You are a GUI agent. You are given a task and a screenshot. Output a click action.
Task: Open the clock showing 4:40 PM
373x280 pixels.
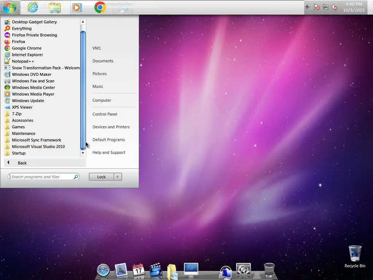coord(354,7)
